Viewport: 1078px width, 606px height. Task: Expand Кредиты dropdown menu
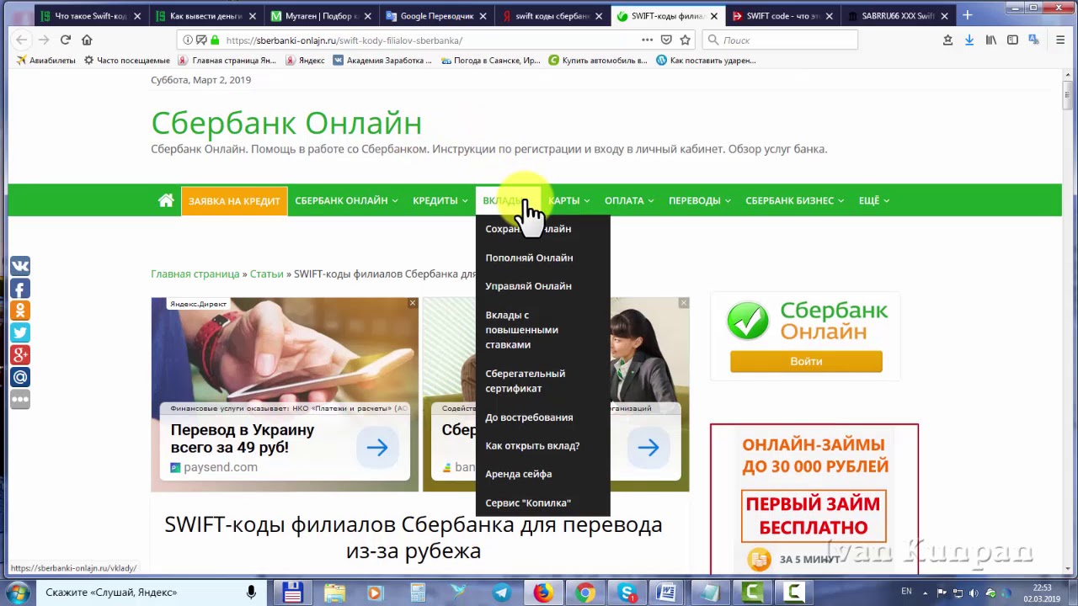coord(440,200)
